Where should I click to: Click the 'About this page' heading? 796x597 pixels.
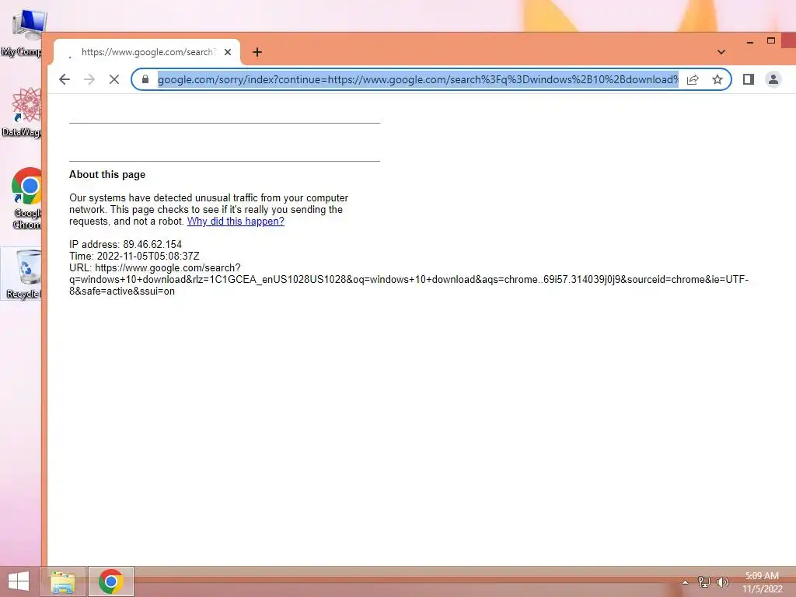click(x=107, y=175)
